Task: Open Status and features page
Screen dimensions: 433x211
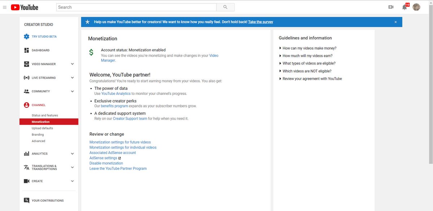Action: coord(45,115)
